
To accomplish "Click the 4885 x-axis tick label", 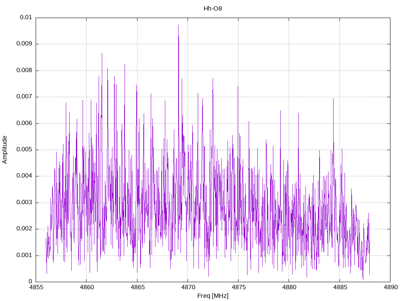I will (x=340, y=287).
